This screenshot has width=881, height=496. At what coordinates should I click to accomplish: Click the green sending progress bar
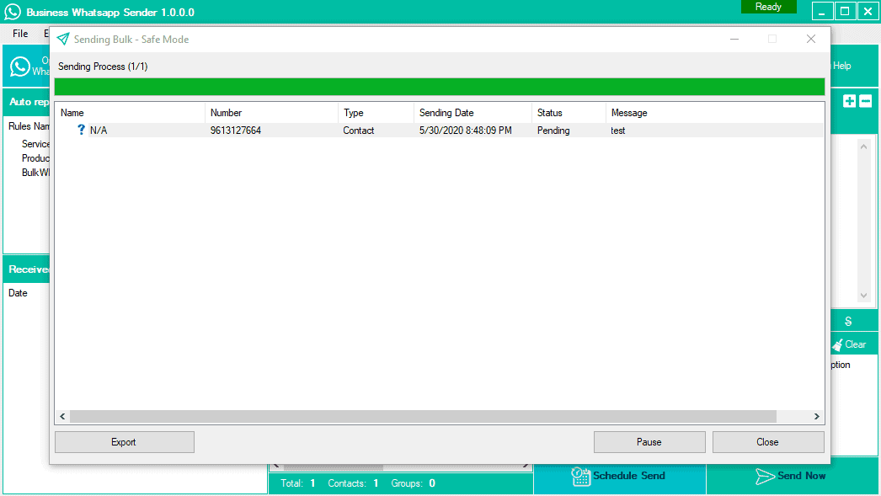point(440,87)
